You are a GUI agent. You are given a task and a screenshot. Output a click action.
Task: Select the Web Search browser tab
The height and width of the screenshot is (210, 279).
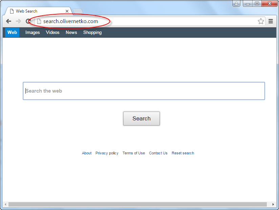(38, 11)
